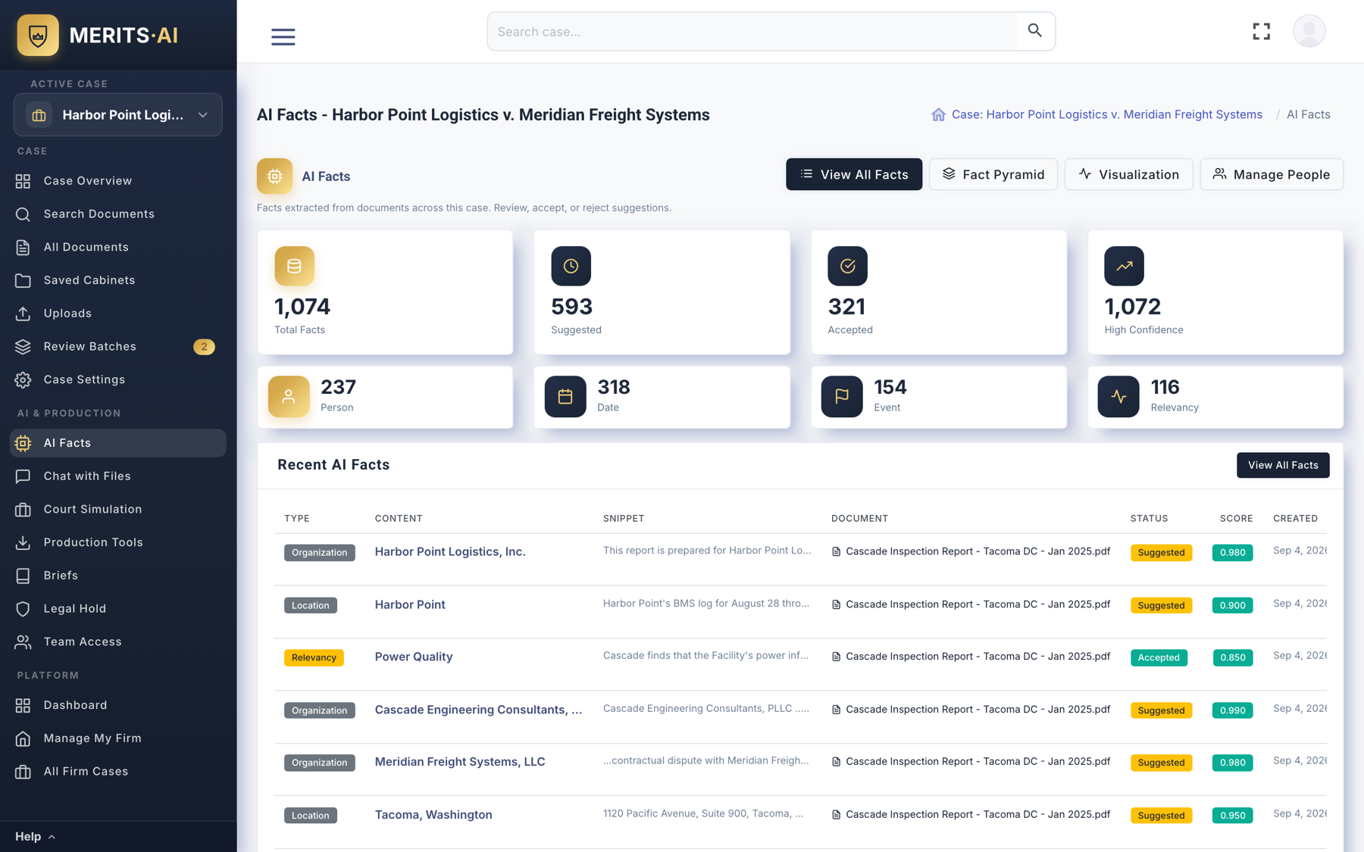
Task: Click the Date calendar icon
Action: pyautogui.click(x=565, y=396)
